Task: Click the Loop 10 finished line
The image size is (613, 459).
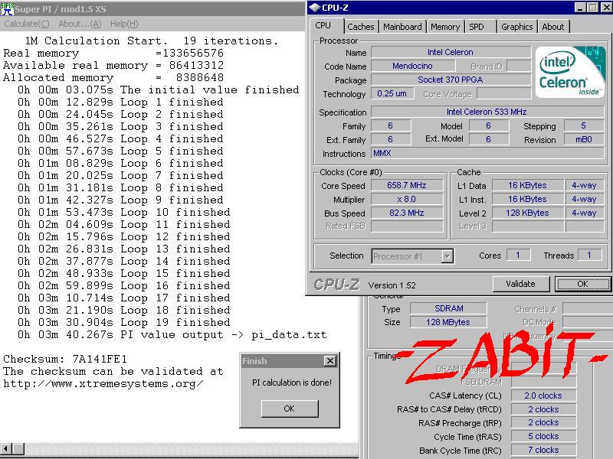Action: [124, 213]
